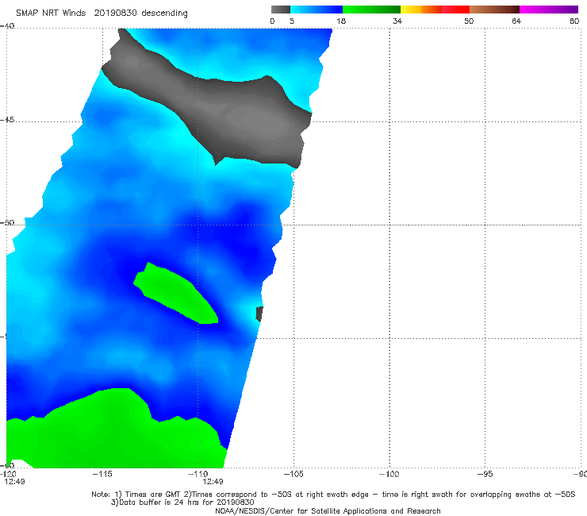The height and width of the screenshot is (516, 587).
Task: Click the swath time '12:49' under -120
Action: [14, 482]
